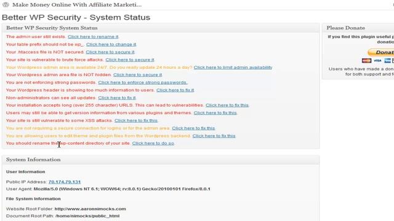Click the MasterCard payment icon
This screenshot has width=394, height=221.
[x=366, y=61]
